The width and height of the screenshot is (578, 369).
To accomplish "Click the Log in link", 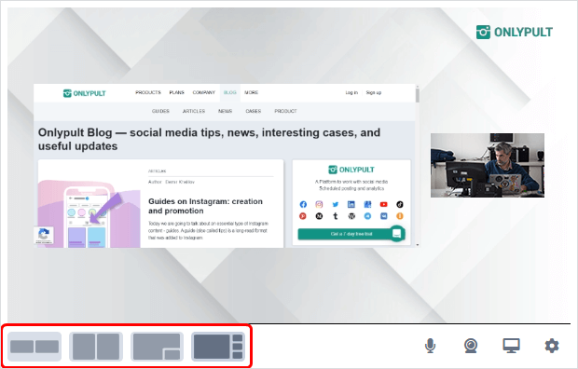I will [351, 92].
